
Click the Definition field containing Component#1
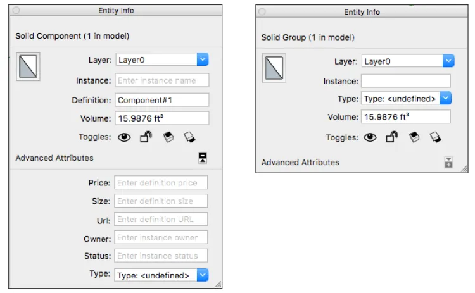pos(162,100)
